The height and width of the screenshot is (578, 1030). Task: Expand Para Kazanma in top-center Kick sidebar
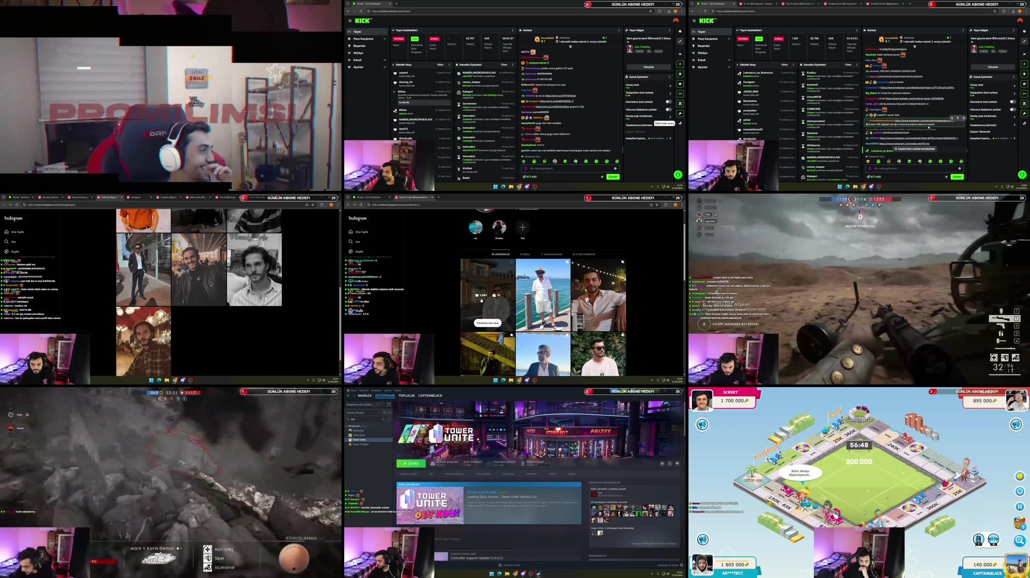tap(385, 39)
